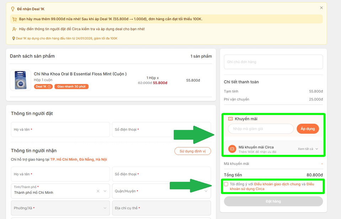This screenshot has width=341, height=219.
Task: Click the Khuyến mãi voucher ticket icon
Action: (x=230, y=119)
